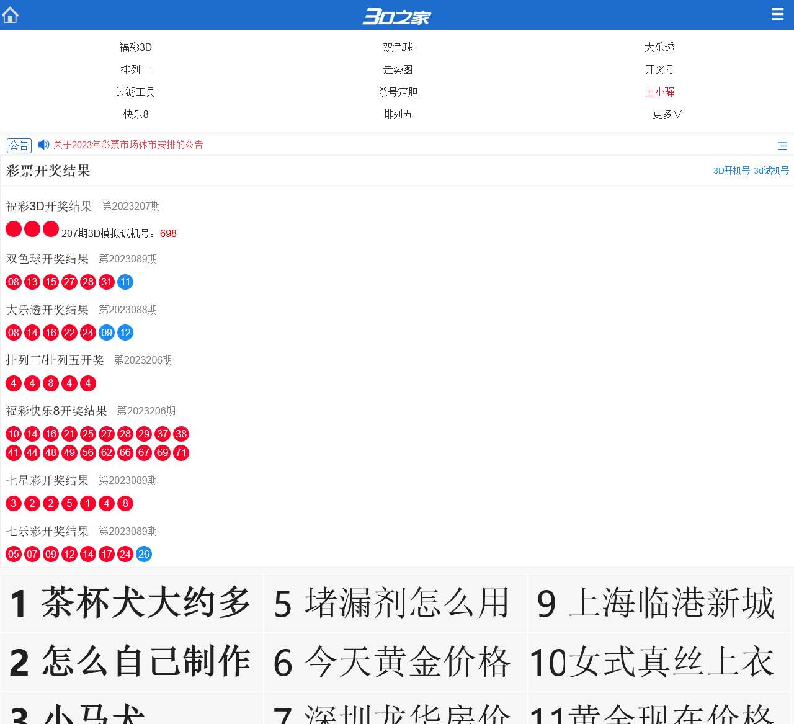
Task: Open search suggestion 9 上海临港新城
Action: [659, 603]
